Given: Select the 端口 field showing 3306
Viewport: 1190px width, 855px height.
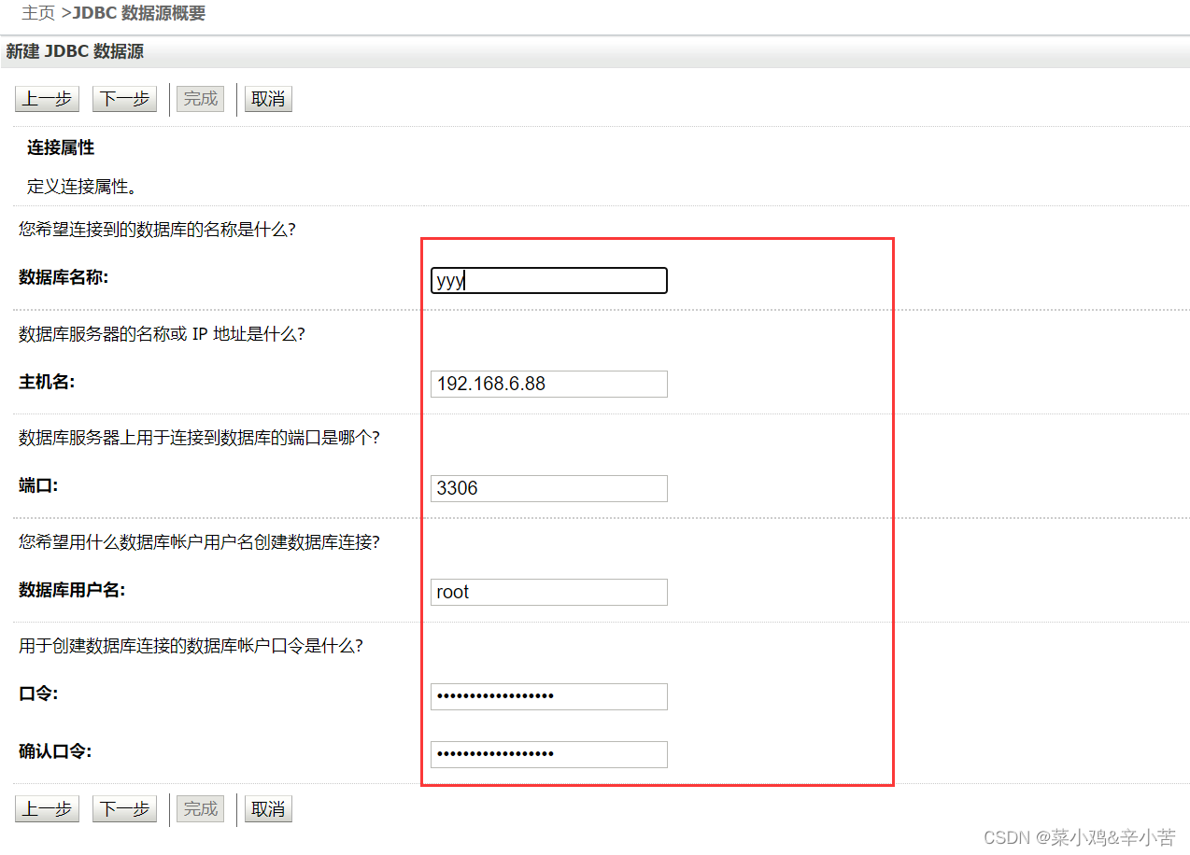Looking at the screenshot, I should click(x=548, y=488).
